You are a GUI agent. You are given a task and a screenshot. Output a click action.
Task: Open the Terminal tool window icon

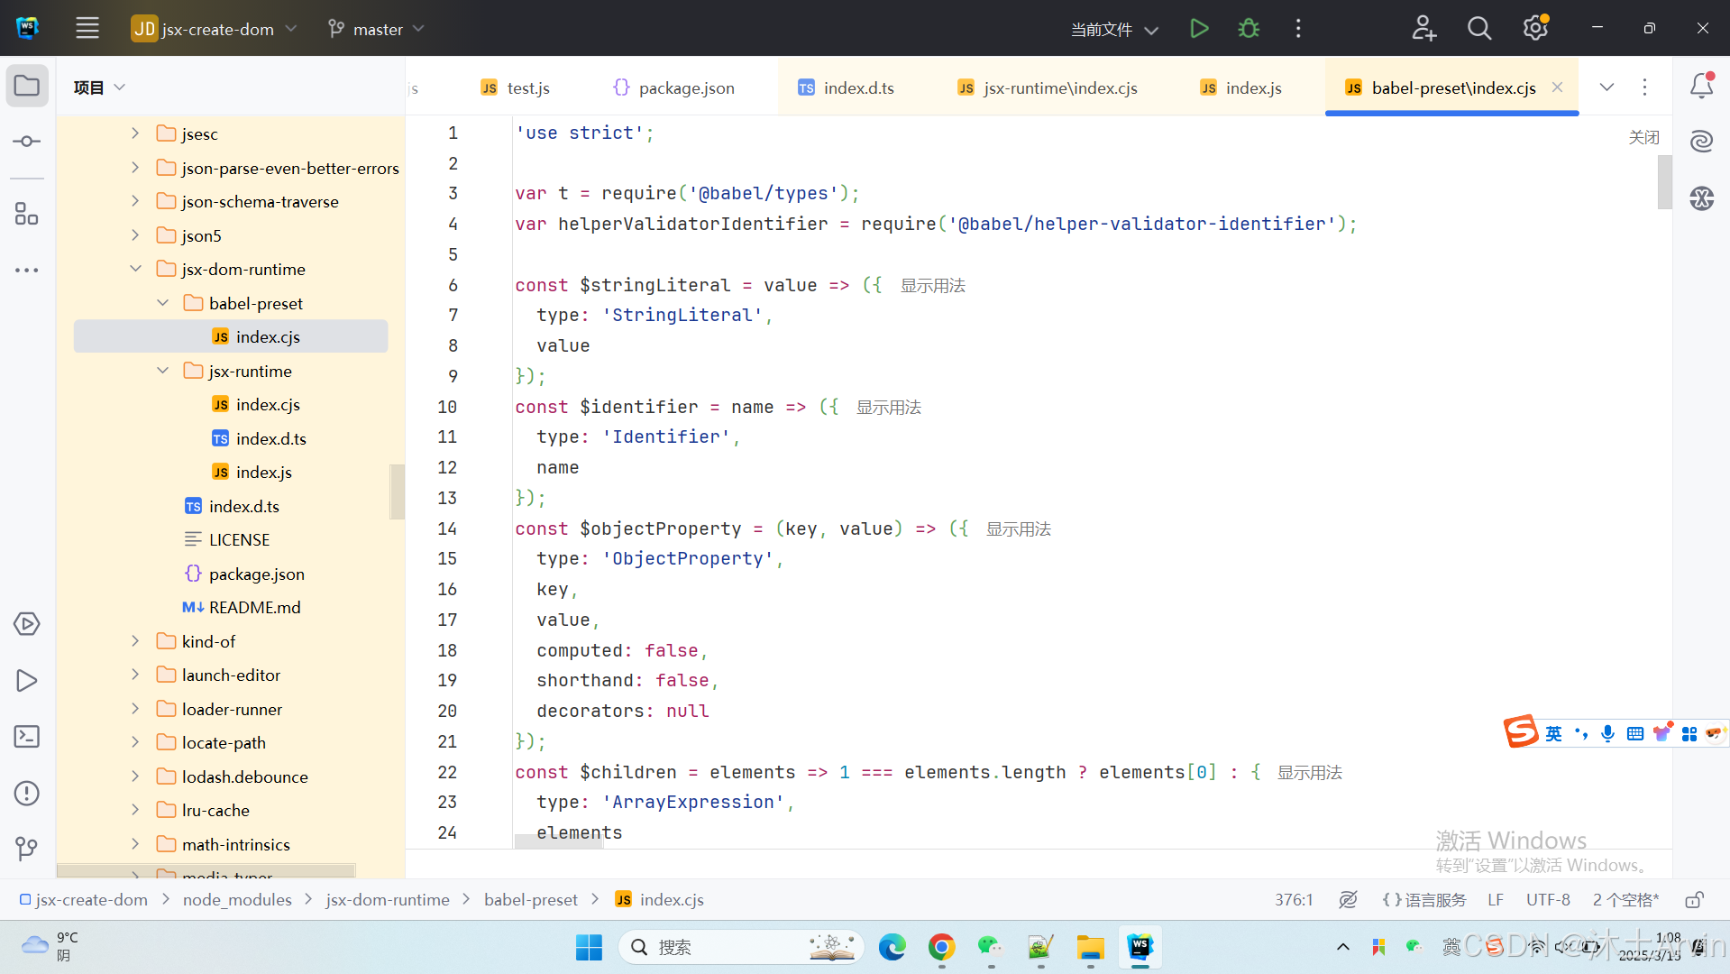tap(26, 737)
